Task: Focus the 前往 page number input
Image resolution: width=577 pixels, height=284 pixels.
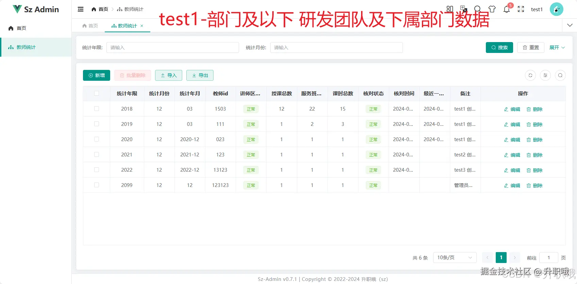Action: pyautogui.click(x=549, y=258)
